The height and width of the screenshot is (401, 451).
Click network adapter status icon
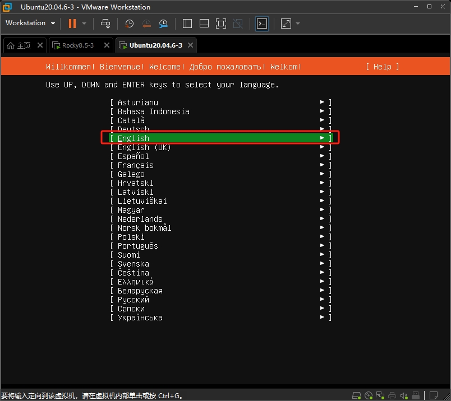[380, 396]
